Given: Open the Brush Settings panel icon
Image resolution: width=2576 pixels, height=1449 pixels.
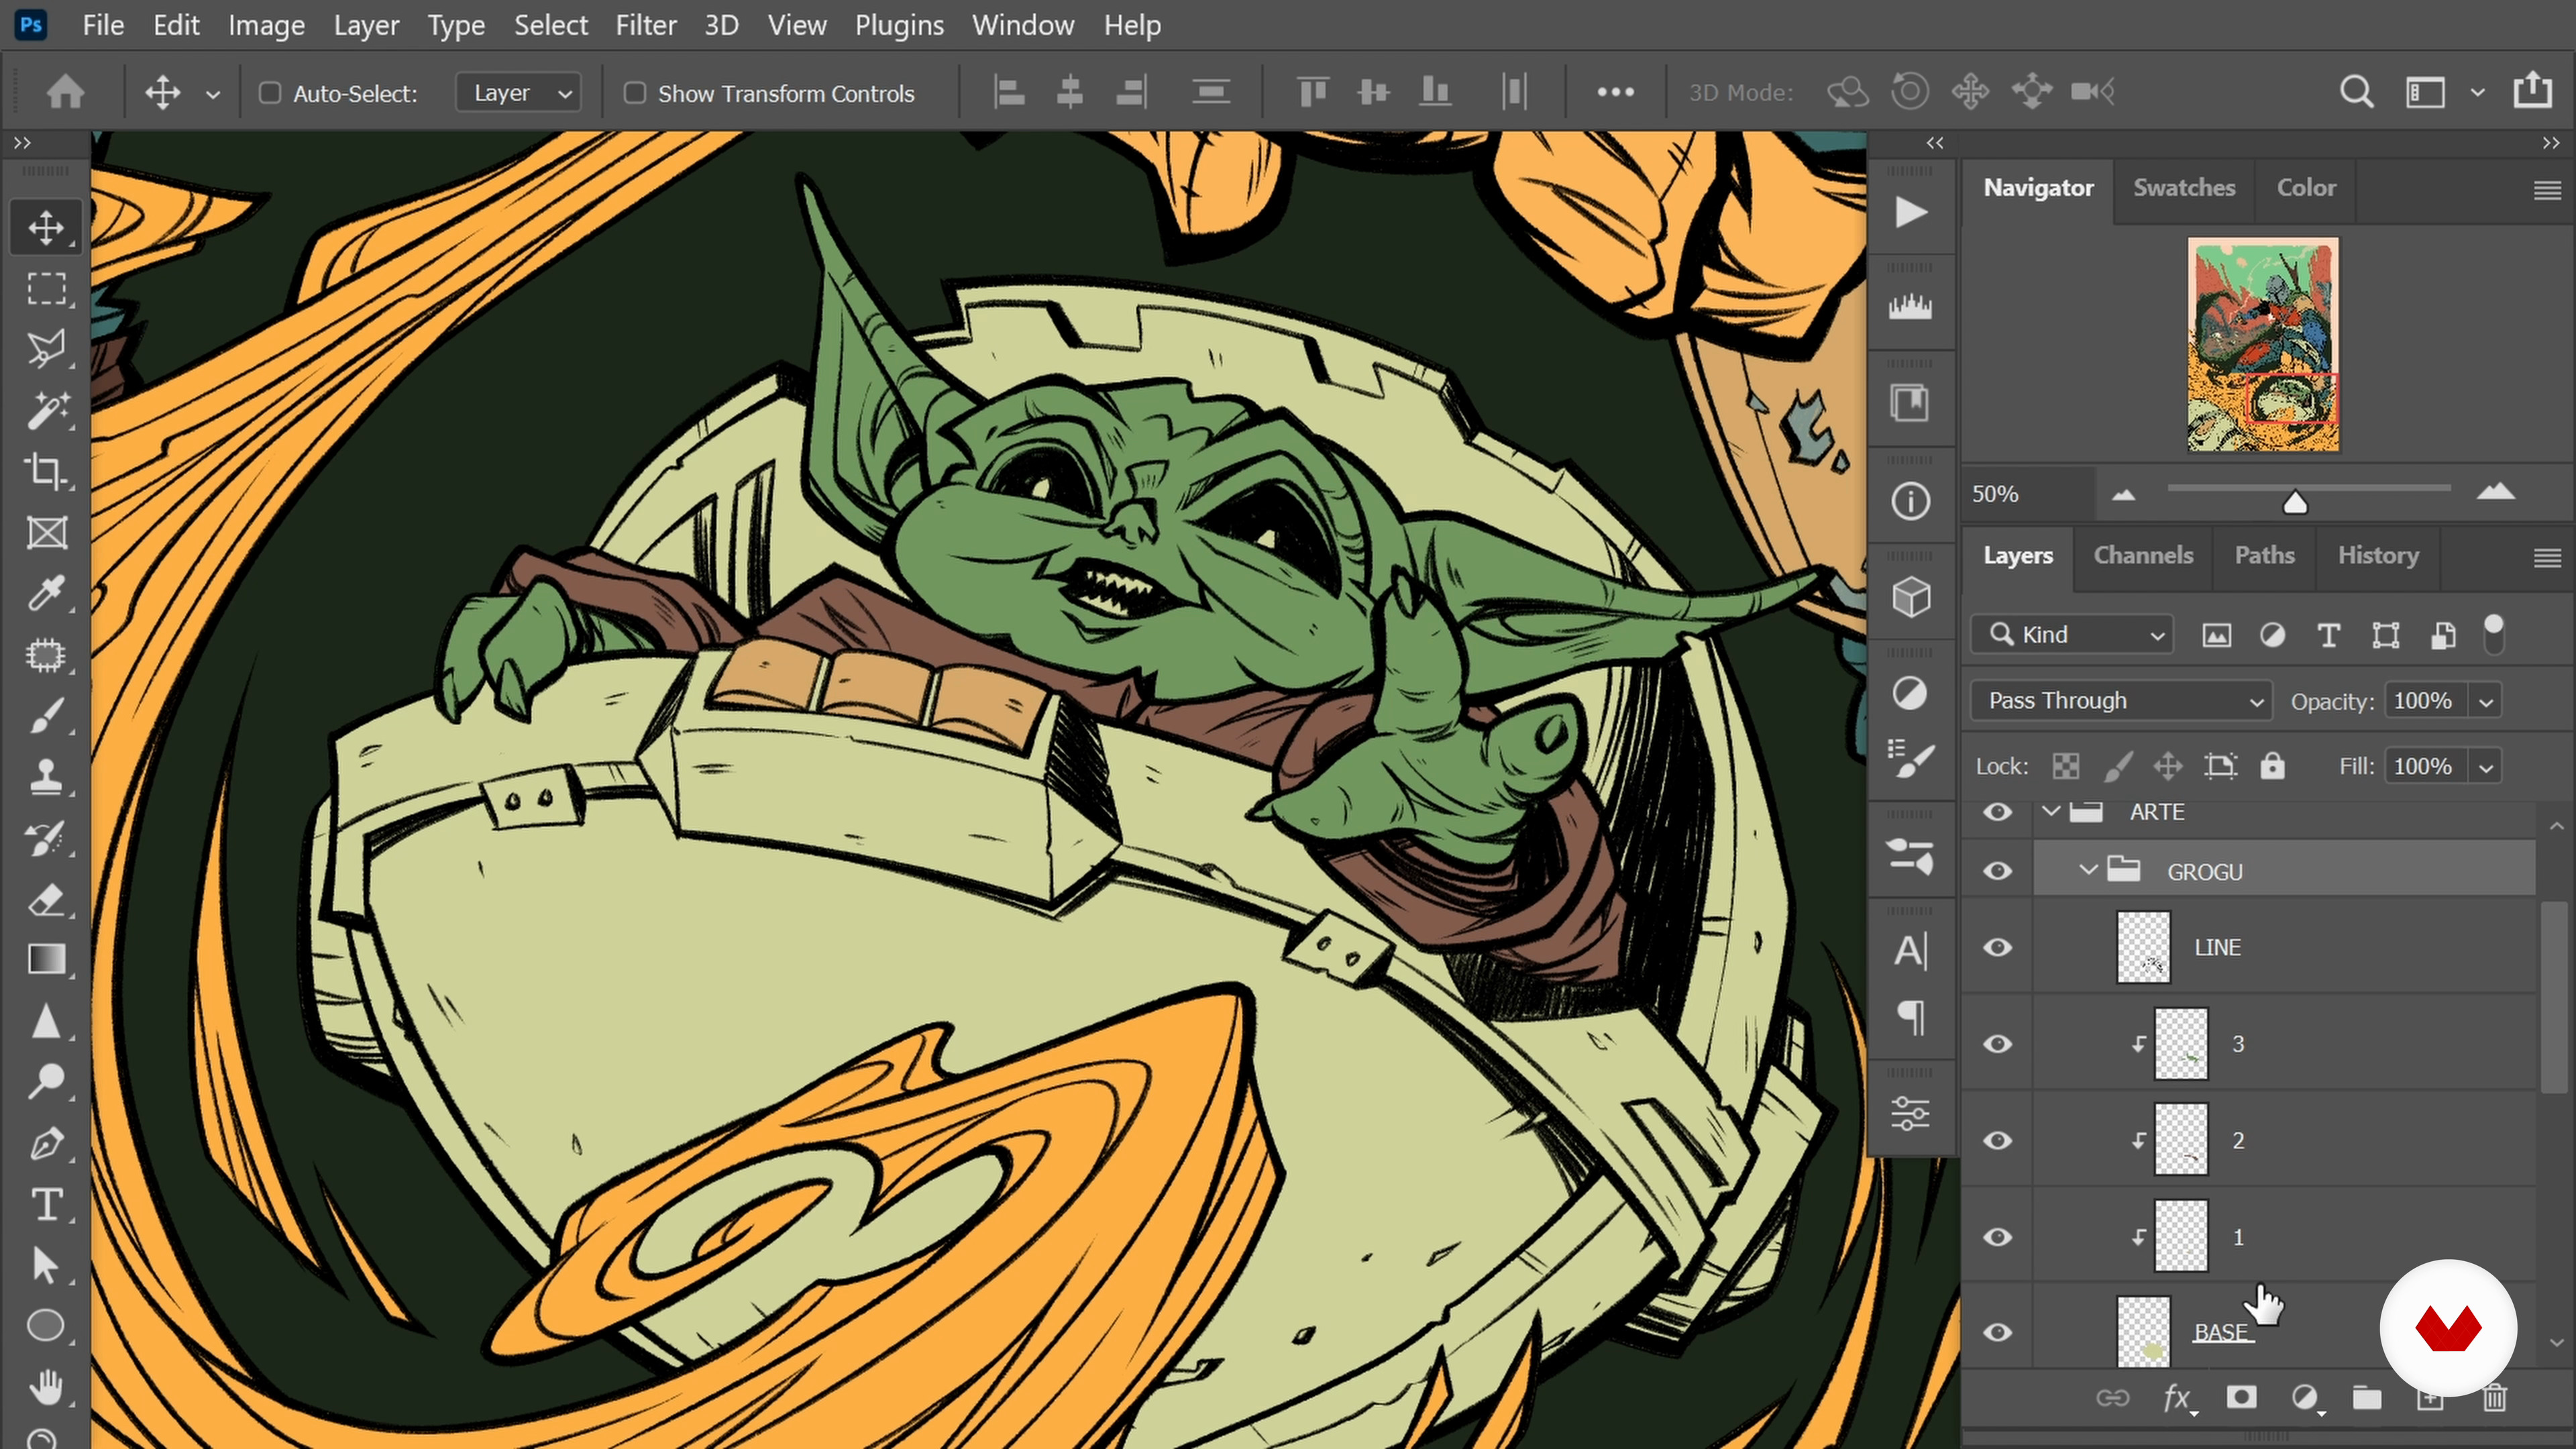Looking at the screenshot, I should [1910, 759].
